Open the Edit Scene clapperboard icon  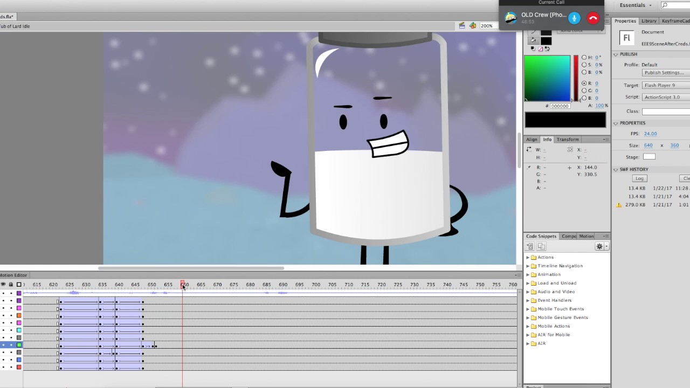462,25
